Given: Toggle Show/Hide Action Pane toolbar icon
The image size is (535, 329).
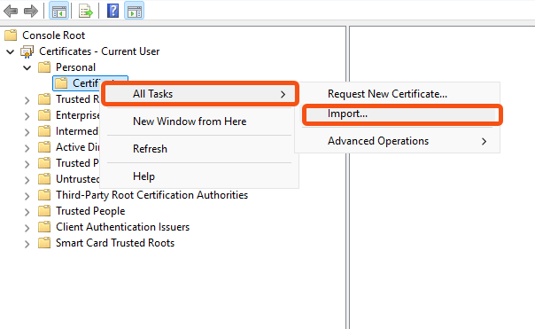Looking at the screenshot, I should [x=134, y=11].
